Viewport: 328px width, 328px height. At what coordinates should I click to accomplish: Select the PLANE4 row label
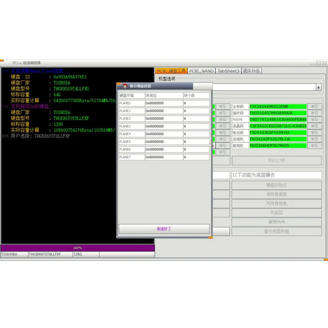[x=132, y=134]
